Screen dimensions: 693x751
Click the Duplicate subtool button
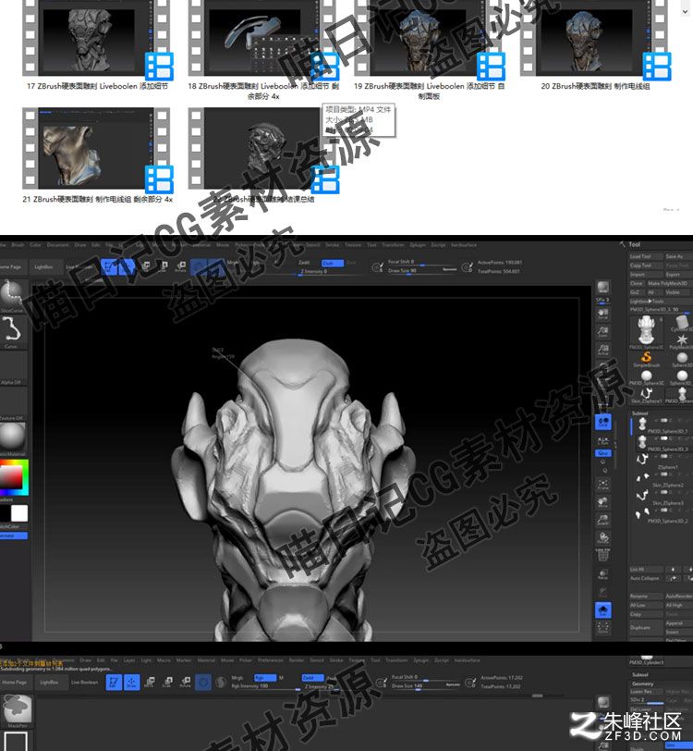point(646,627)
